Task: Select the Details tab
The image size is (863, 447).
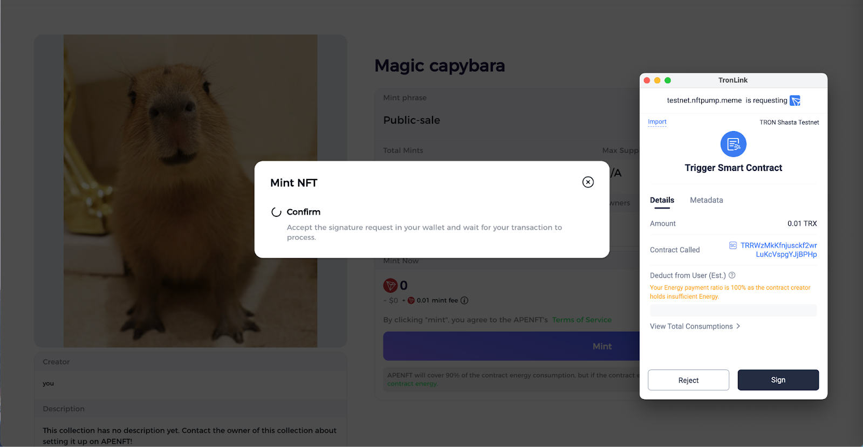Action: (662, 200)
